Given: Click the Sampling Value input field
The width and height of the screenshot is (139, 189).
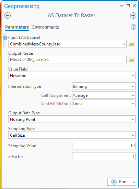Looking at the screenshot, I should (x=104, y=146).
